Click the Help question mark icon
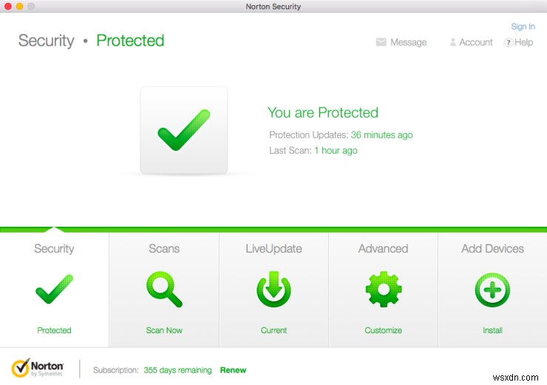The height and width of the screenshot is (385, 547). [x=509, y=42]
